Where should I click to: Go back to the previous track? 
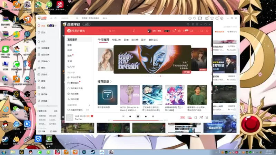[130, 116]
